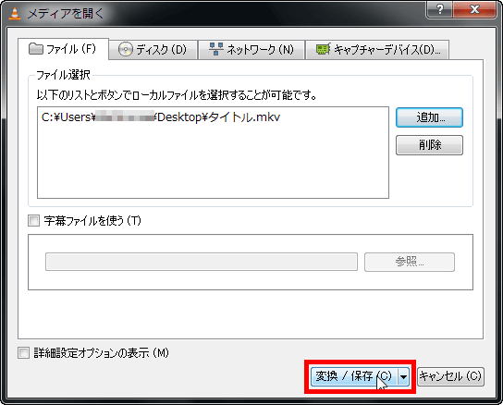The width and height of the screenshot is (503, 405).
Task: Enable 字幕ファイルを使う (T) checkbox
Action: 33,221
